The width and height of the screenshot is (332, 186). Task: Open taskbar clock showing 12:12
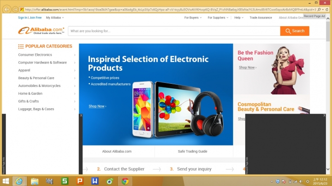point(320,181)
